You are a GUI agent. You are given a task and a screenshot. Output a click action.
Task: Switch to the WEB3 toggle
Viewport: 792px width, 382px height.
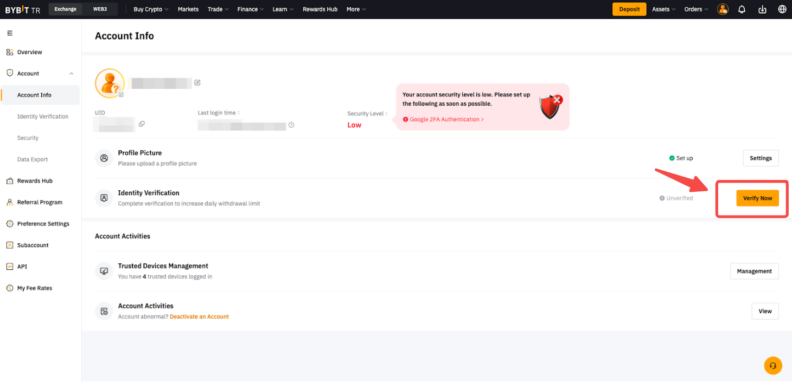[99, 9]
